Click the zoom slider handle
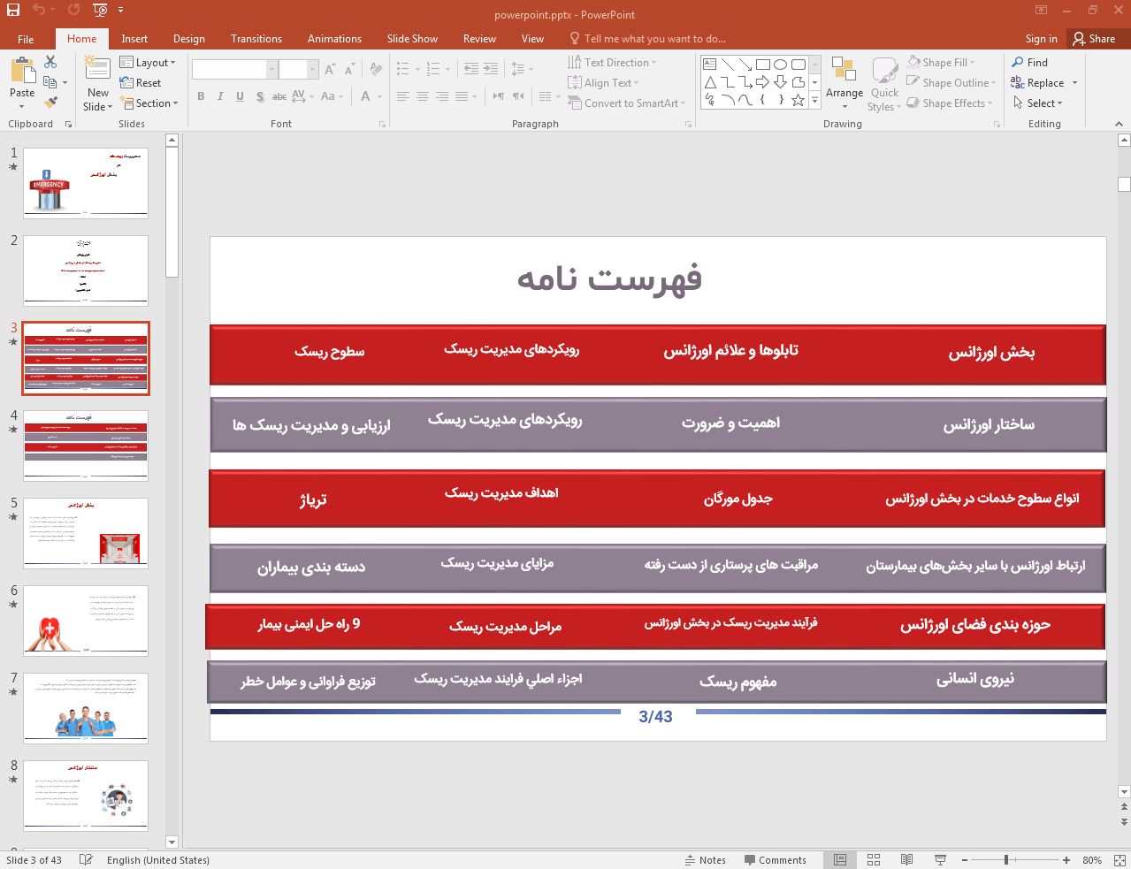Viewport: 1131px width, 869px height. click(x=1006, y=860)
